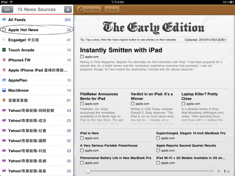The height and width of the screenshot is (176, 235).
Task: Select MacUknow feed
Action: 37,90
